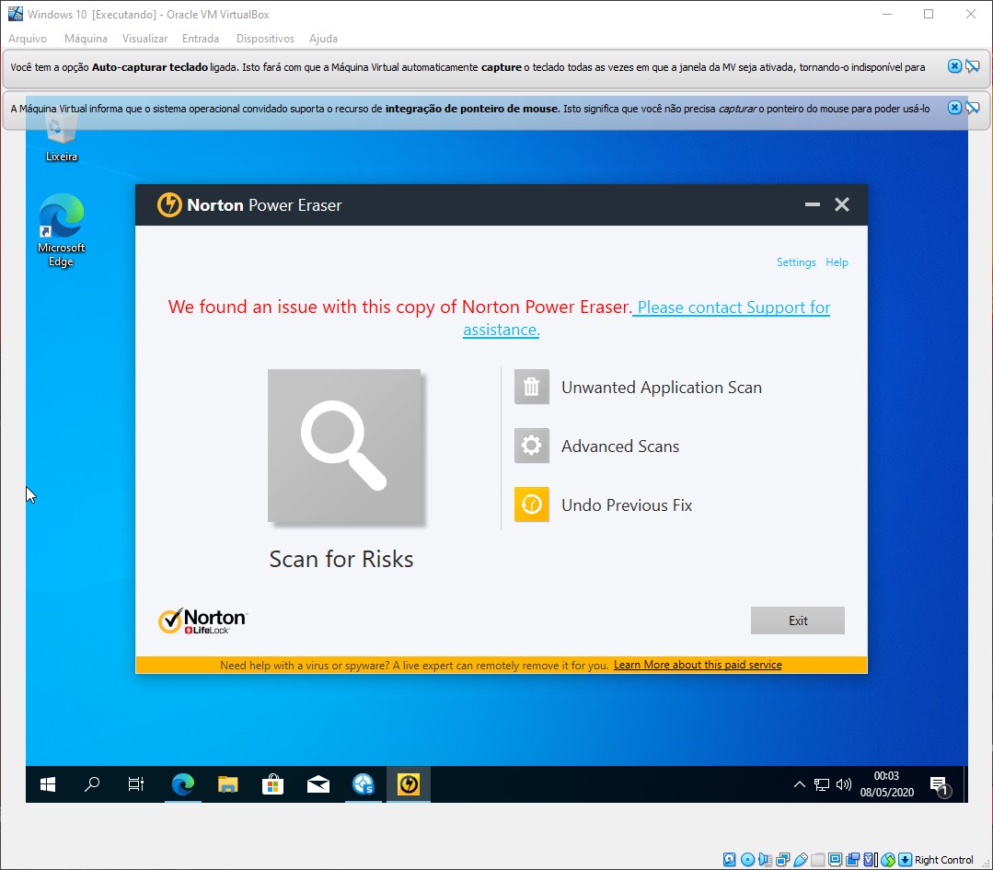Click the VirtualBox mouse integration indicator

pos(888,859)
